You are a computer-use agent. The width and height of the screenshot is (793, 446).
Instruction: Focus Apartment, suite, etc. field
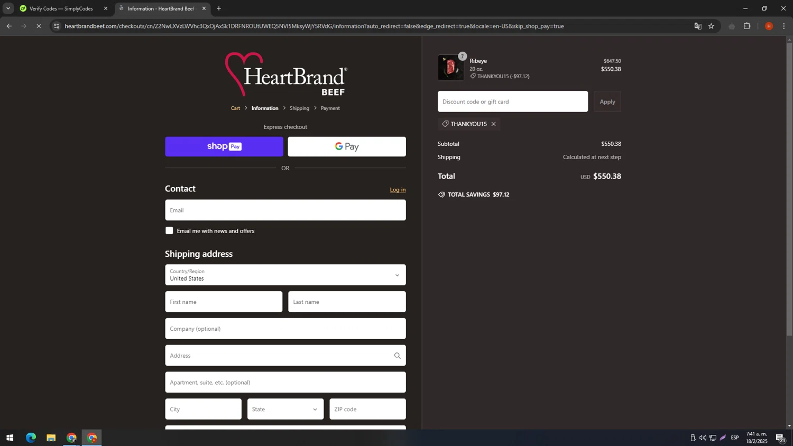tap(285, 382)
